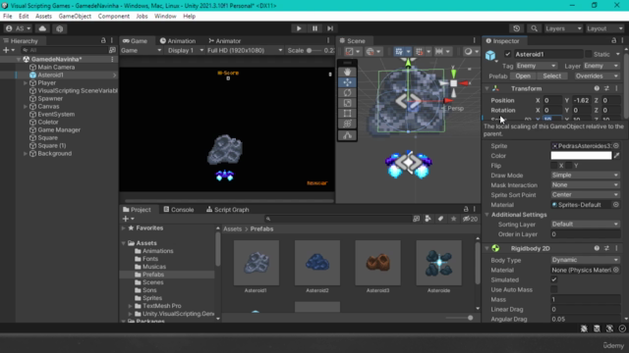Open the Body Type dropdown
The image size is (629, 353).
click(586, 260)
